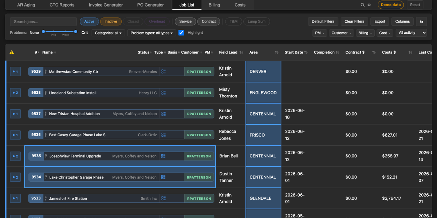Click the Warn mark on the Problems slider
Image resolution: width=437 pixels, height=218 pixels.
tap(66, 35)
